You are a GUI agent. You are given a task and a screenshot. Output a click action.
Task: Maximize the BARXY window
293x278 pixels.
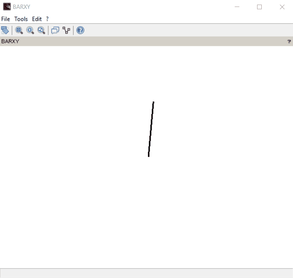(x=259, y=7)
